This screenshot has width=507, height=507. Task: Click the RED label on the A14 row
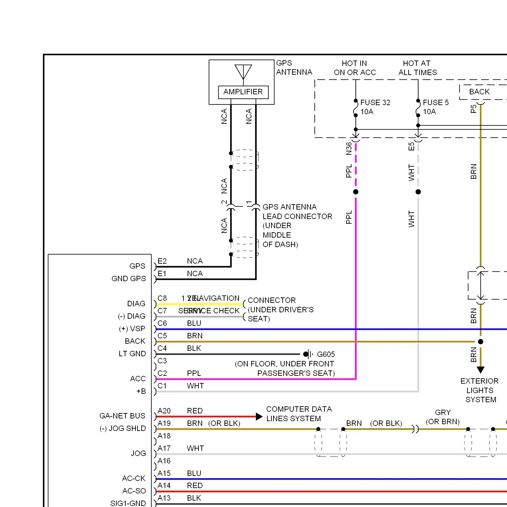pos(195,485)
